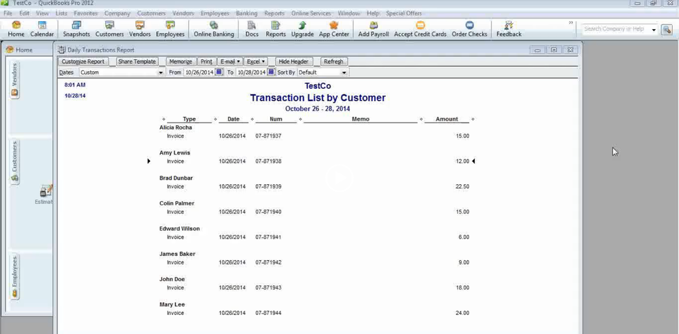Select the Edward Wilson customer name

pyautogui.click(x=179, y=229)
